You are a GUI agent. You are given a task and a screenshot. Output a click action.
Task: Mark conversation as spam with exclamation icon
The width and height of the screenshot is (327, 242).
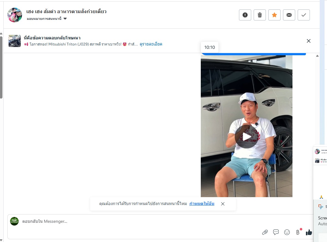point(245,15)
